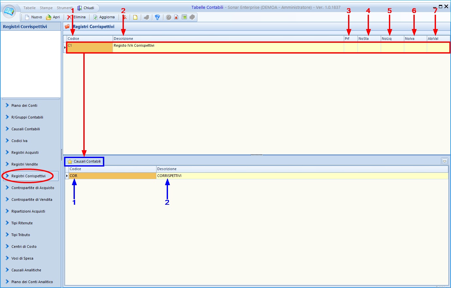451x288 pixels.
Task: Switch to the Causali Contabili tab
Action: [x=84, y=161]
